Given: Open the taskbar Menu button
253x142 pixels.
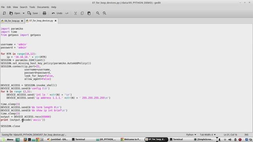Looking at the screenshot, I should coord(8,139).
